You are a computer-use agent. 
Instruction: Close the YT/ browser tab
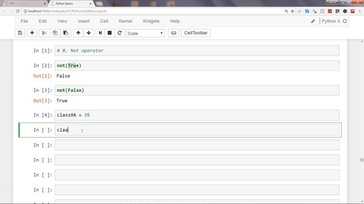45,3
